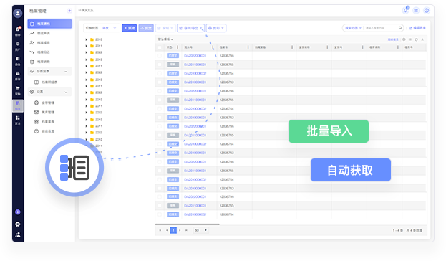The width and height of the screenshot is (446, 261).
Task: Check the first table row checkbox
Action: pos(160,55)
